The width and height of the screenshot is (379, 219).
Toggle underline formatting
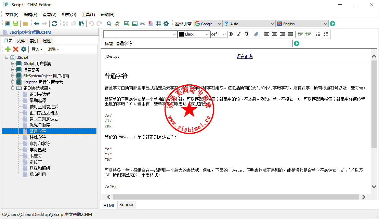[247, 34]
